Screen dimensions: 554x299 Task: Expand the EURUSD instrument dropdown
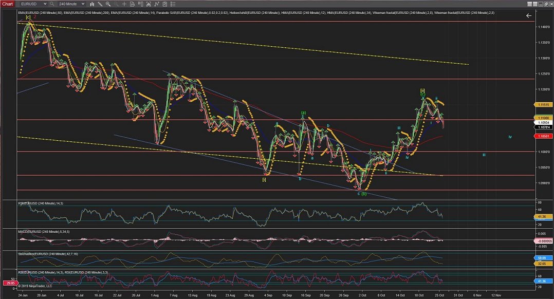click(x=45, y=4)
